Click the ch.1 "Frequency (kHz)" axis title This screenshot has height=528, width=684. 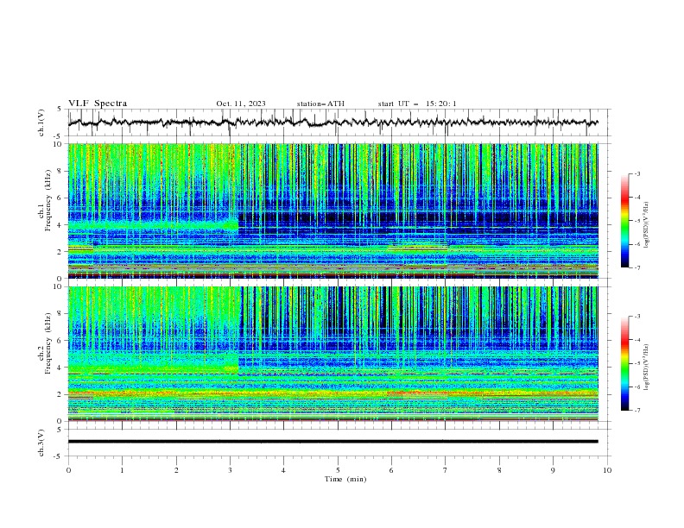click(x=48, y=200)
